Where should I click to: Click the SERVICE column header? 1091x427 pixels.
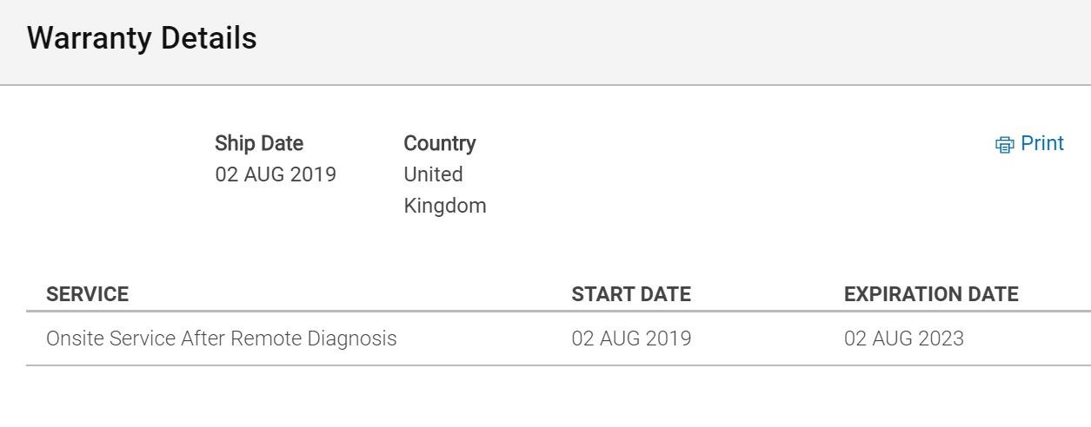[x=87, y=294]
